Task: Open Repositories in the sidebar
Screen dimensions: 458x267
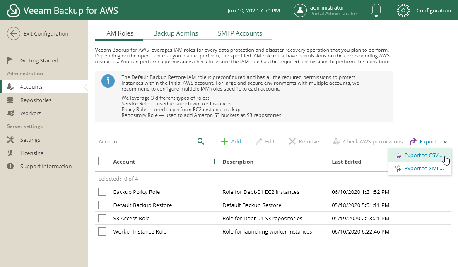Action: (36, 100)
